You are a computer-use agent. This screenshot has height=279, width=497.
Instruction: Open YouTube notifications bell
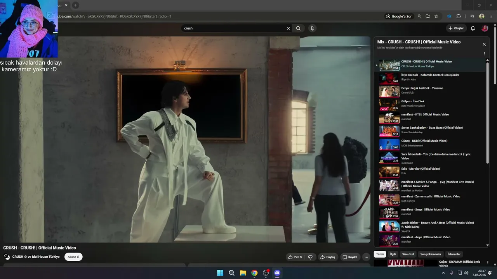(473, 28)
